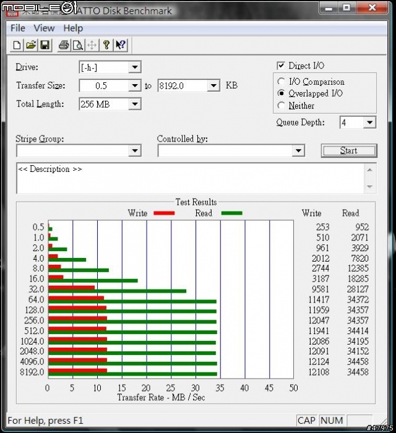The height and width of the screenshot is (433, 396).
Task: Click the Read value 34372 for 64.0
Action: point(358,299)
